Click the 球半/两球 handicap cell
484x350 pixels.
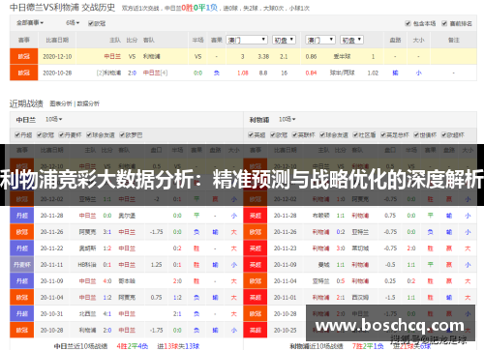pyautogui.click(x=342, y=73)
